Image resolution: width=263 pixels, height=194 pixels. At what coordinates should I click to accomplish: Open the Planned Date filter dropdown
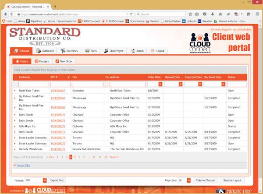point(181,84)
